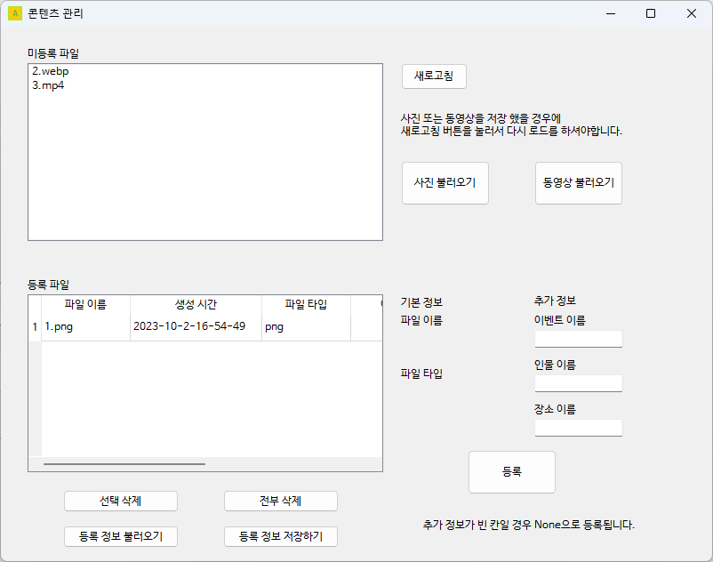The width and height of the screenshot is (713, 562).
Task: Click the 파일 이름 column header
Action: click(x=86, y=304)
